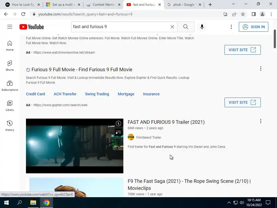Open Mortgage ad link
Image resolution: width=277 pixels, height=208 pixels.
click(126, 94)
